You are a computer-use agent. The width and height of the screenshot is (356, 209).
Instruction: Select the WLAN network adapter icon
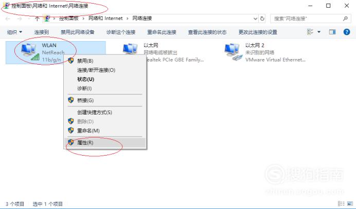[x=30, y=52]
